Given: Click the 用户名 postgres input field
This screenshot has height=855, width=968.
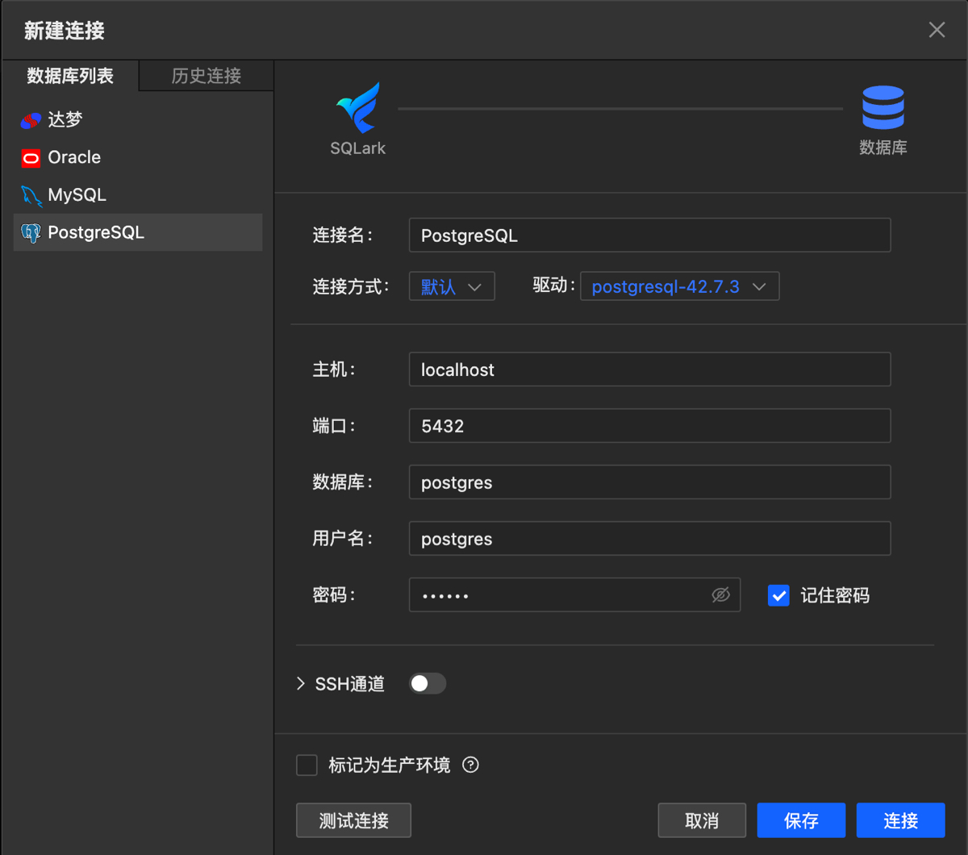Looking at the screenshot, I should pyautogui.click(x=649, y=539).
